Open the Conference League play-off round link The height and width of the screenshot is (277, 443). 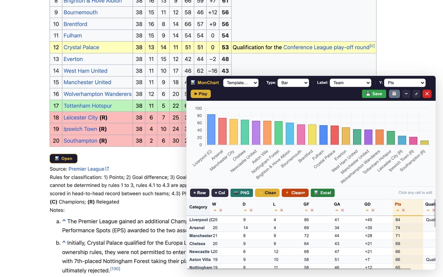click(326, 47)
